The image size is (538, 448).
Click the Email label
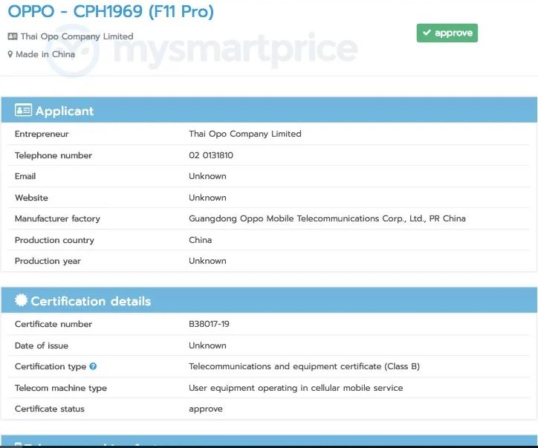(x=25, y=176)
